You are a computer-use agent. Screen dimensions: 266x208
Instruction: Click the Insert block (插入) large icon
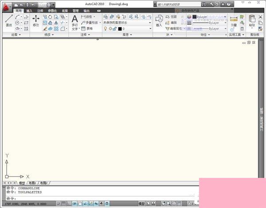point(159,21)
